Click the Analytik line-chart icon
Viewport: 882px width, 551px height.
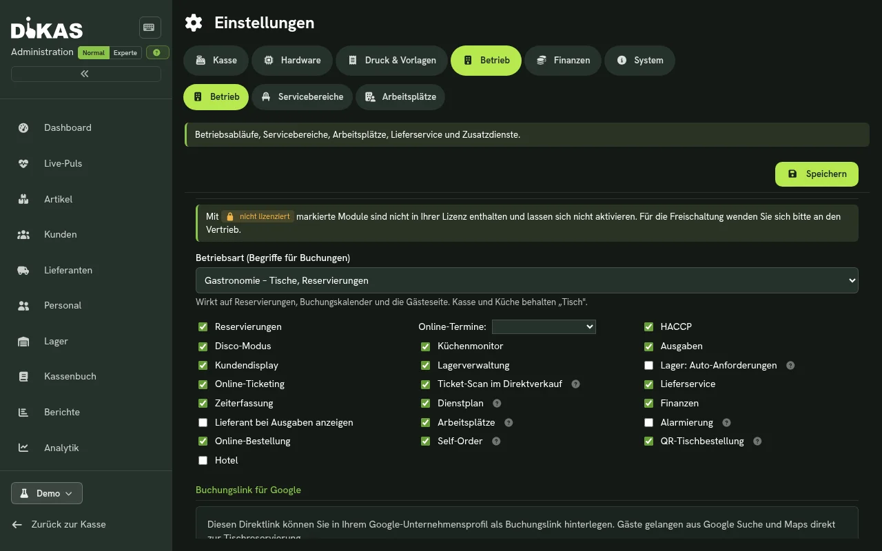click(x=23, y=448)
